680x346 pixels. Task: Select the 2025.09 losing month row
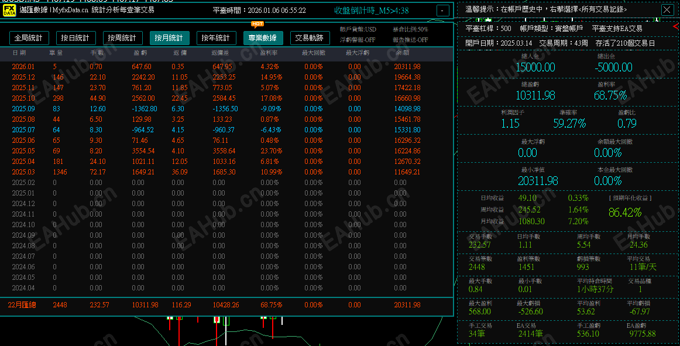tap(226, 109)
